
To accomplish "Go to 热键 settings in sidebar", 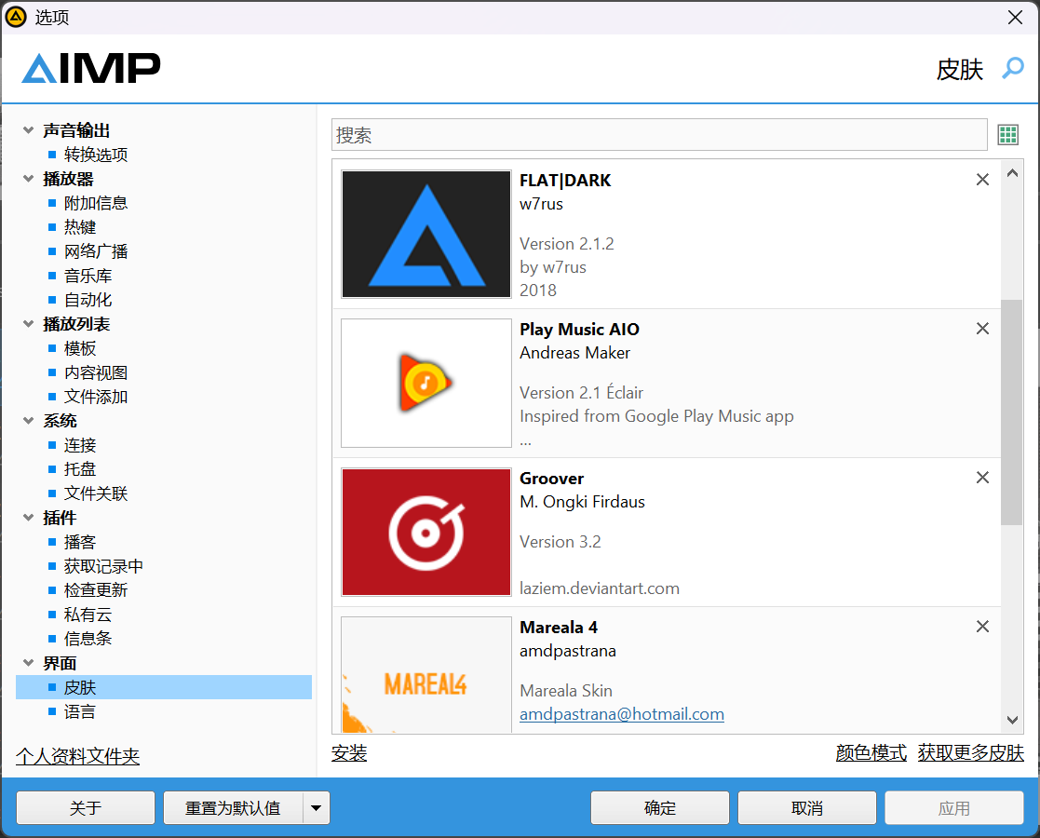I will [79, 227].
